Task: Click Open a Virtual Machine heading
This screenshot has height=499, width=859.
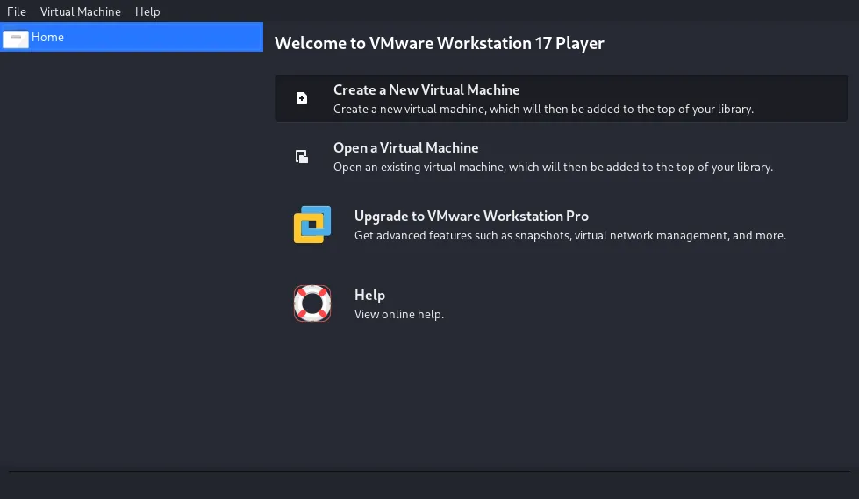Action: pyautogui.click(x=406, y=148)
